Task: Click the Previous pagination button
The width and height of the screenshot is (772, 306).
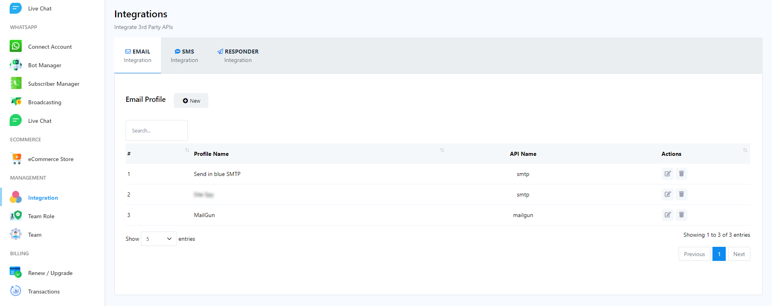Action: click(x=694, y=254)
